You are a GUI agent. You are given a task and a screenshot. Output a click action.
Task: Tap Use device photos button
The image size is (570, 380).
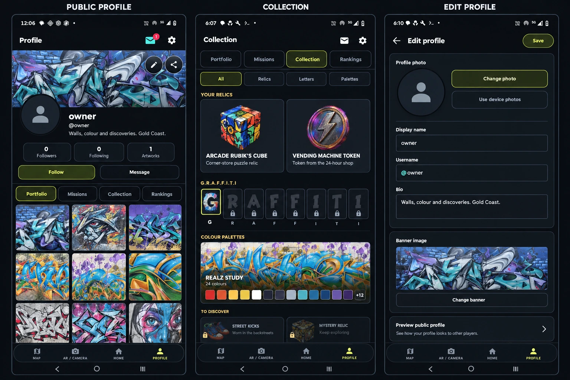(499, 99)
